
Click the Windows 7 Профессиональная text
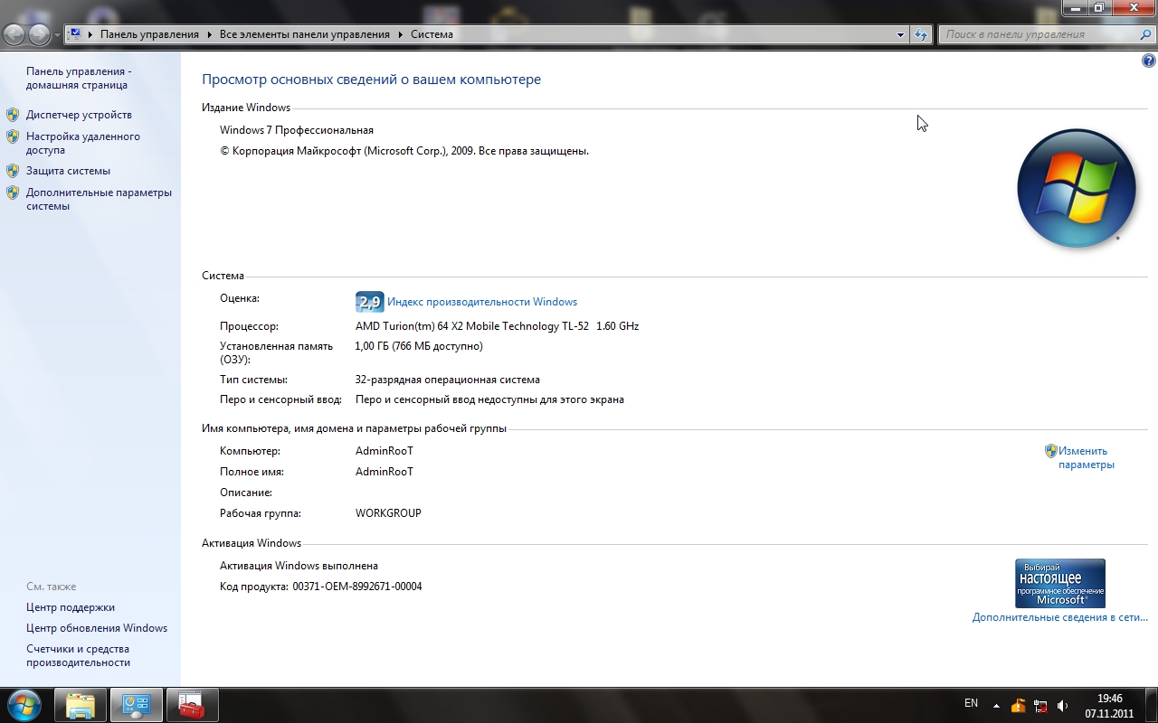(297, 130)
